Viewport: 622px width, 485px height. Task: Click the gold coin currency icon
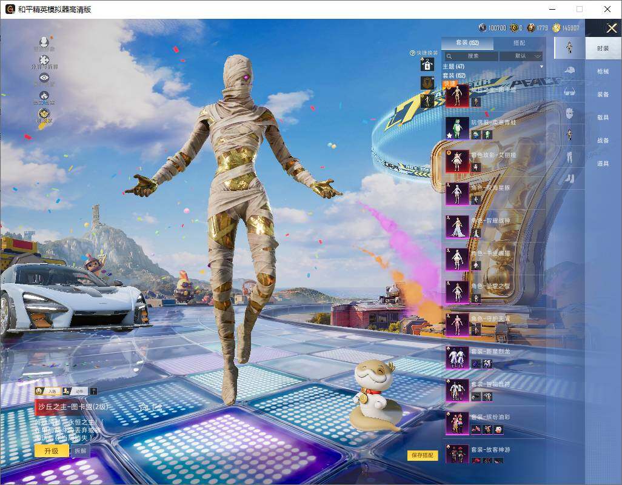pos(556,28)
